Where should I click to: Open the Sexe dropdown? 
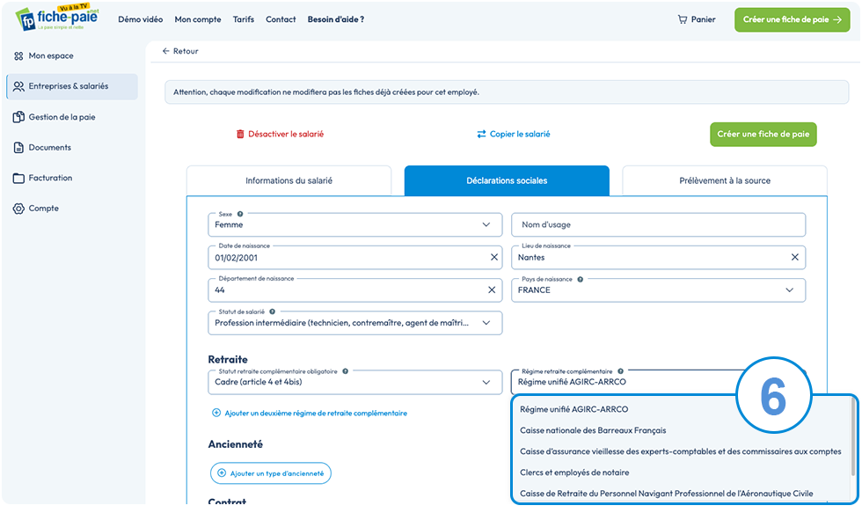pyautogui.click(x=355, y=225)
